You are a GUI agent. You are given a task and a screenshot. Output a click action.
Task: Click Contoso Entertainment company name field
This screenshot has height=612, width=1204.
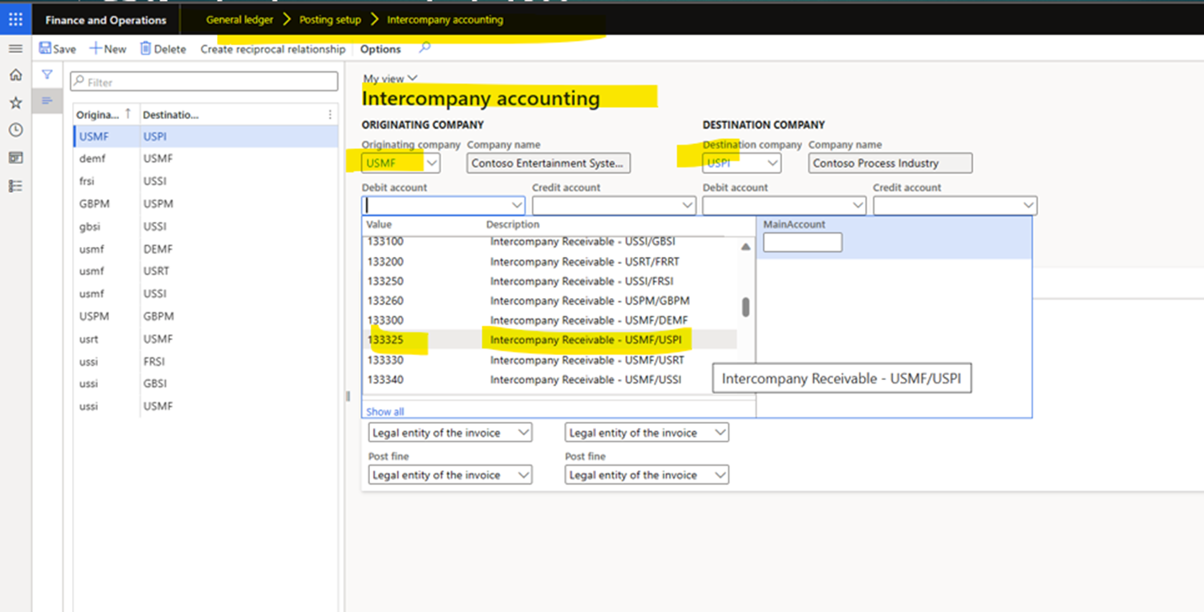click(548, 163)
